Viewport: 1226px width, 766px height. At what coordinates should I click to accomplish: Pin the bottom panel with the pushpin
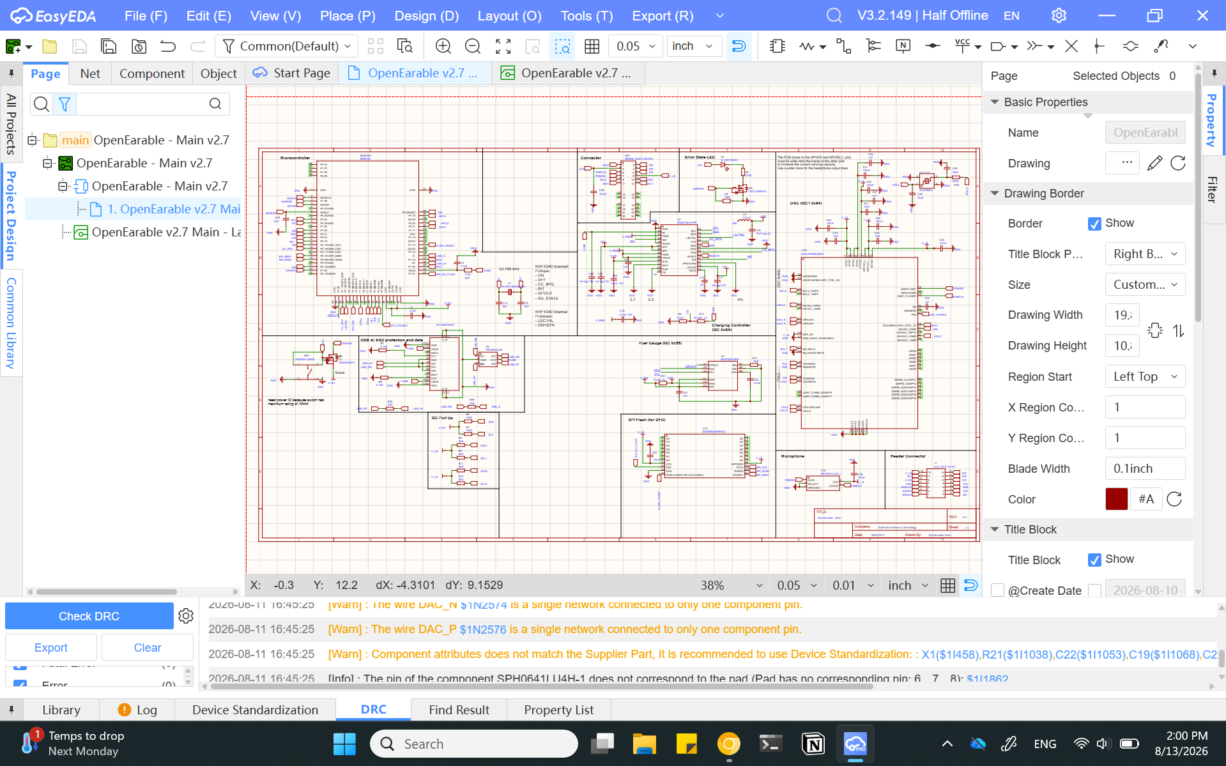click(x=11, y=710)
